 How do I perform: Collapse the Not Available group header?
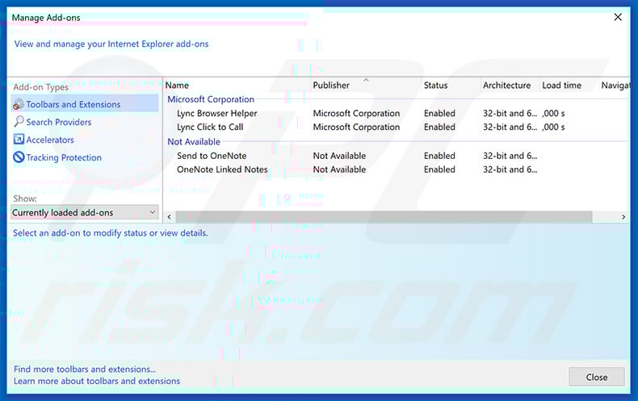pyautogui.click(x=194, y=141)
